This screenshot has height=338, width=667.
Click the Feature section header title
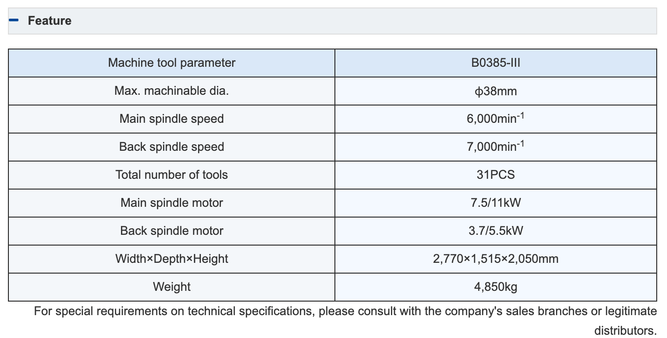coord(50,21)
